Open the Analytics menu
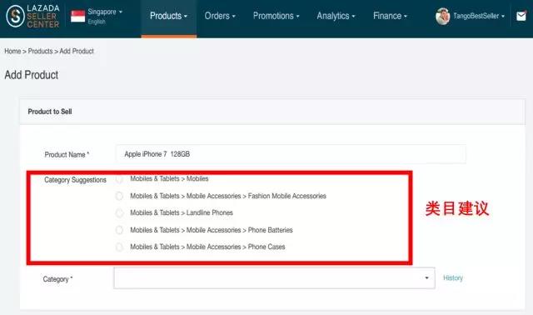The width and height of the screenshot is (533, 315). [336, 16]
